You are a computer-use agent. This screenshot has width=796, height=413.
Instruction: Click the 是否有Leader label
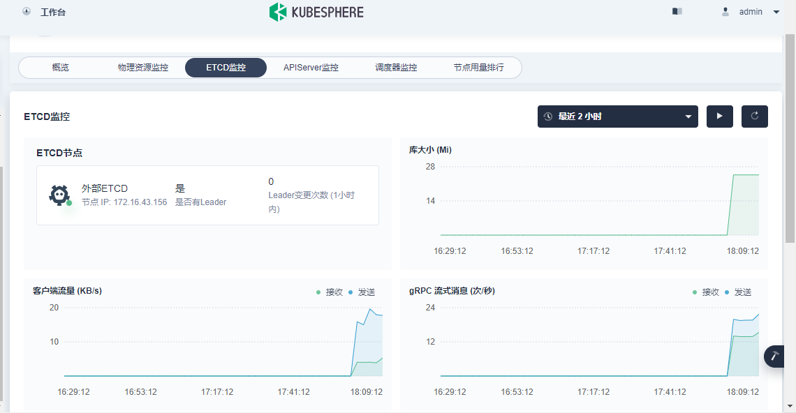(200, 202)
